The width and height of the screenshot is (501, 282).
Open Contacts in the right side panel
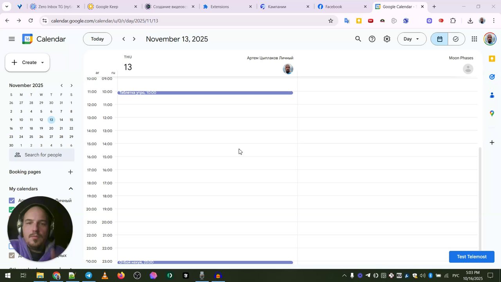492,95
